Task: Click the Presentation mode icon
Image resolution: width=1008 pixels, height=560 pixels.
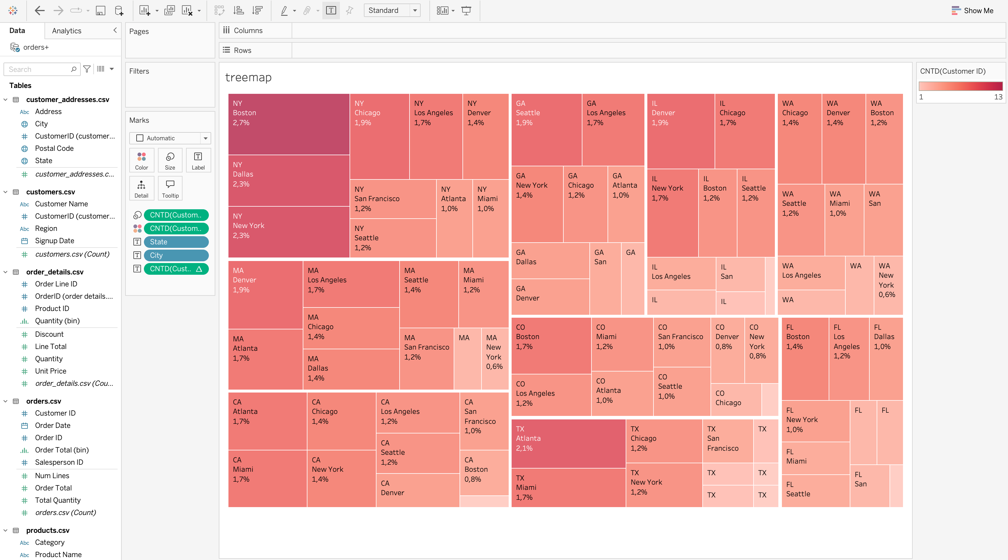Action: pos(466,11)
